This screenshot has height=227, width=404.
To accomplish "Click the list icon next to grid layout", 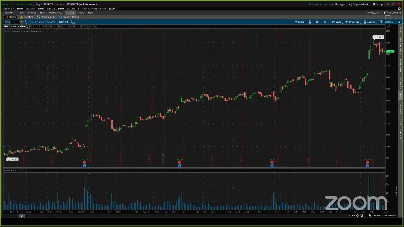I will coord(399,17).
